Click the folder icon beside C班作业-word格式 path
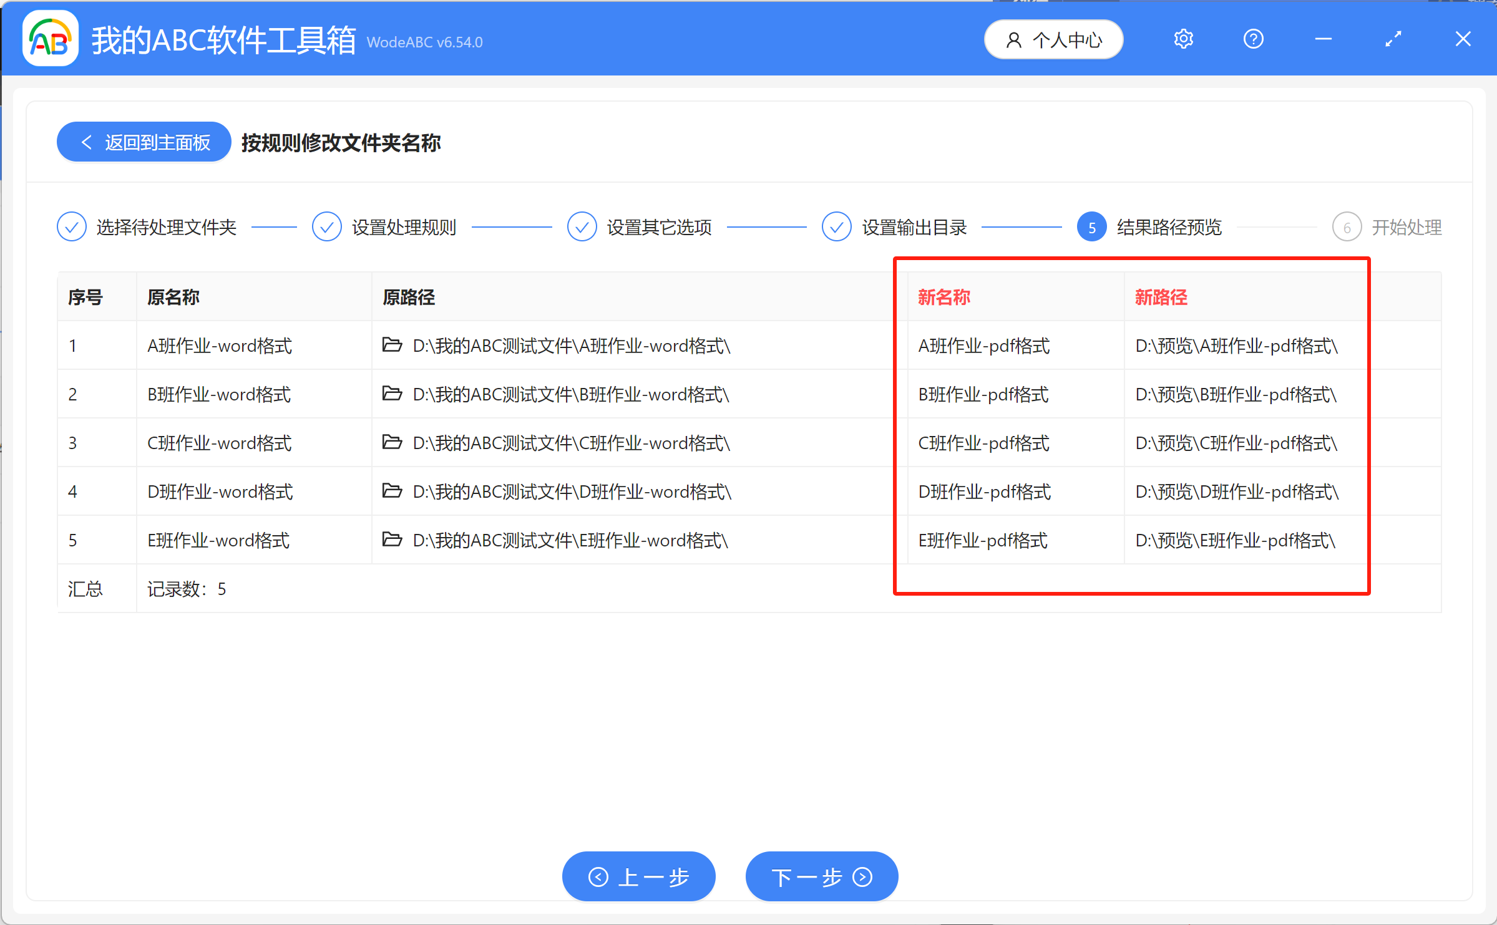This screenshot has height=925, width=1497. pos(392,442)
